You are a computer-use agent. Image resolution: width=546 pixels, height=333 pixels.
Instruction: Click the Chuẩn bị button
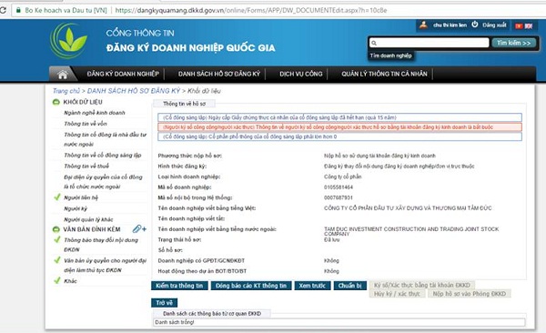pos(350,286)
